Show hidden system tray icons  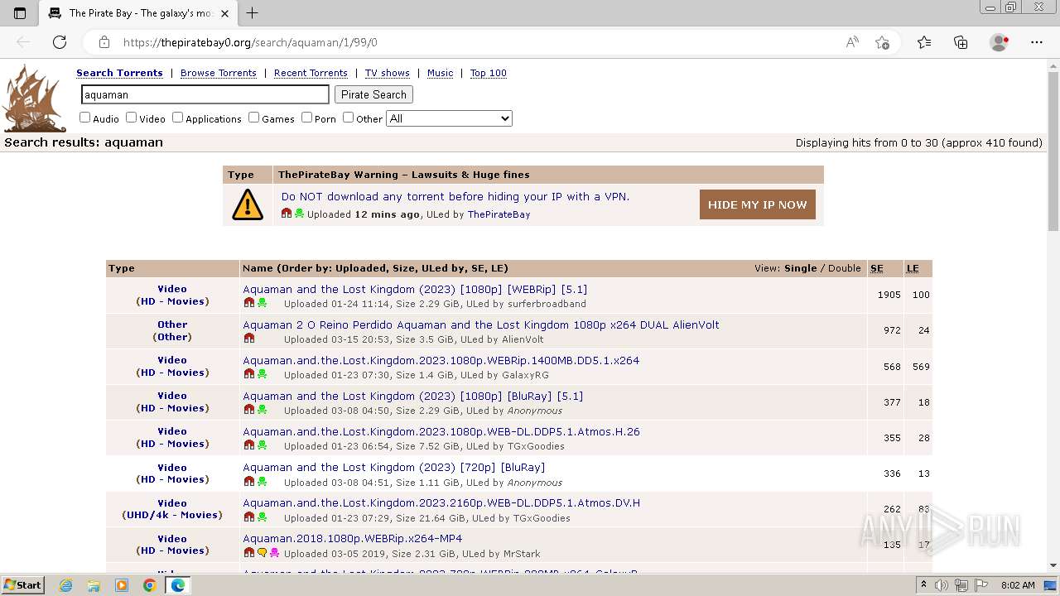click(x=923, y=585)
